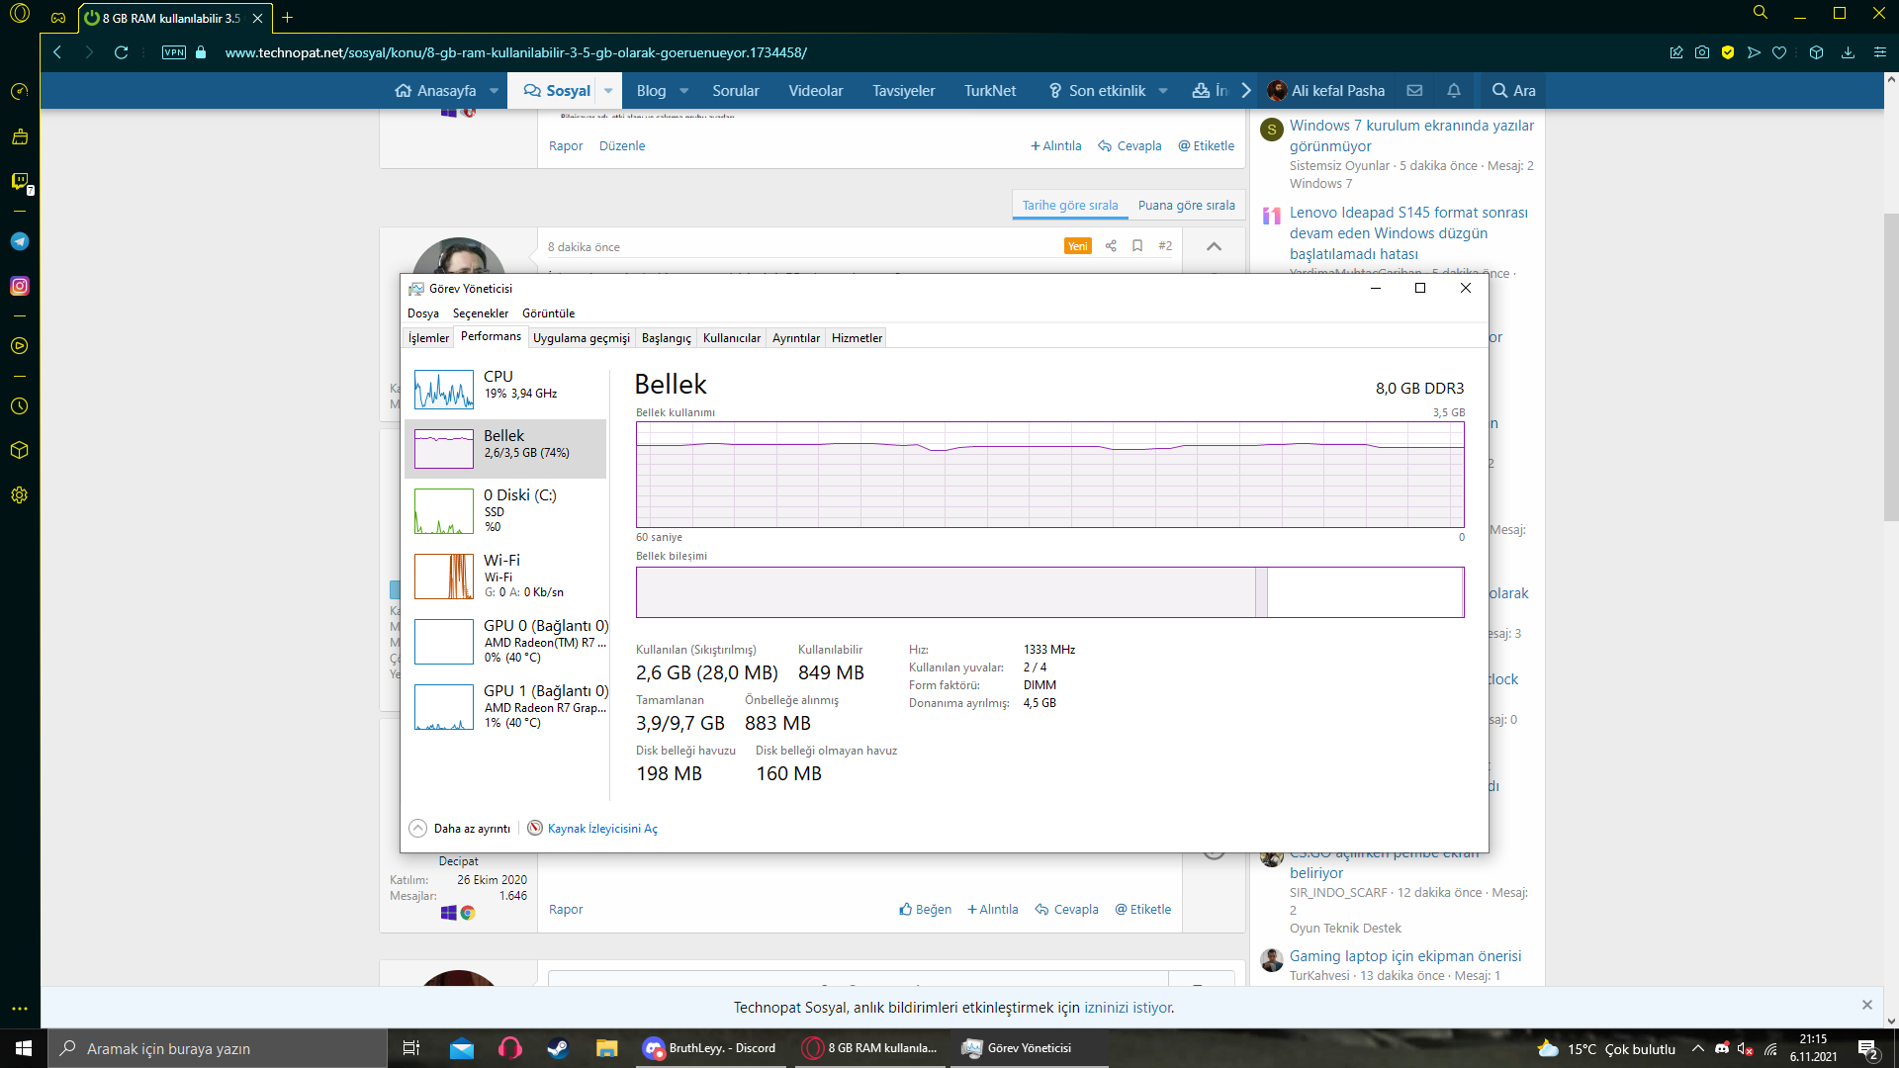Image resolution: width=1899 pixels, height=1068 pixels.
Task: Click the snapshot camera icon in address bar
Action: click(1702, 52)
